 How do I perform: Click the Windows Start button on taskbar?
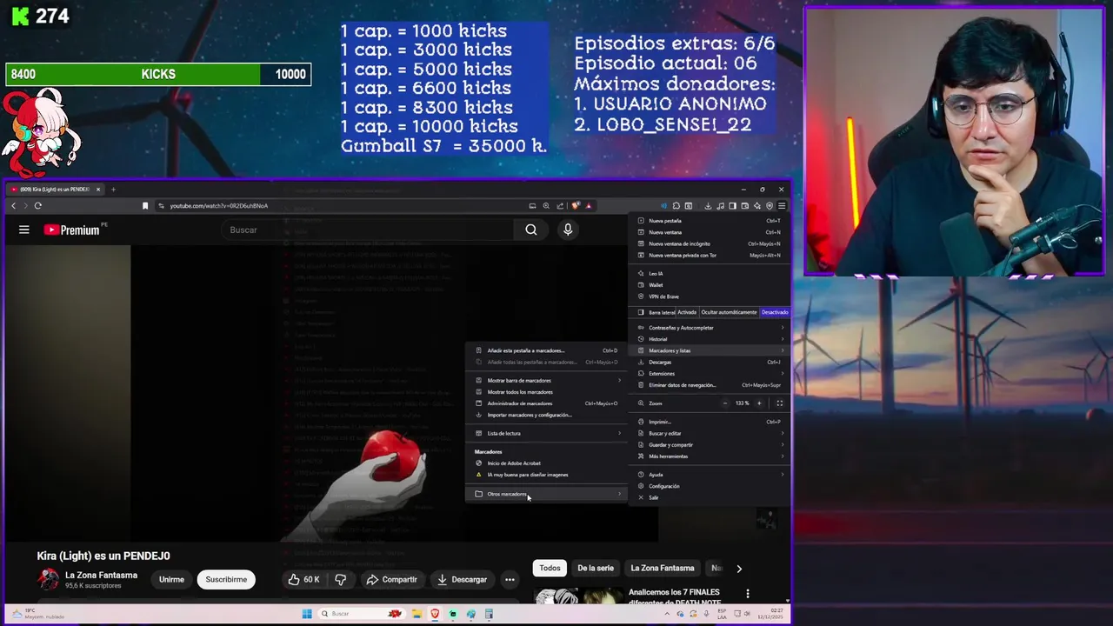coord(307,614)
